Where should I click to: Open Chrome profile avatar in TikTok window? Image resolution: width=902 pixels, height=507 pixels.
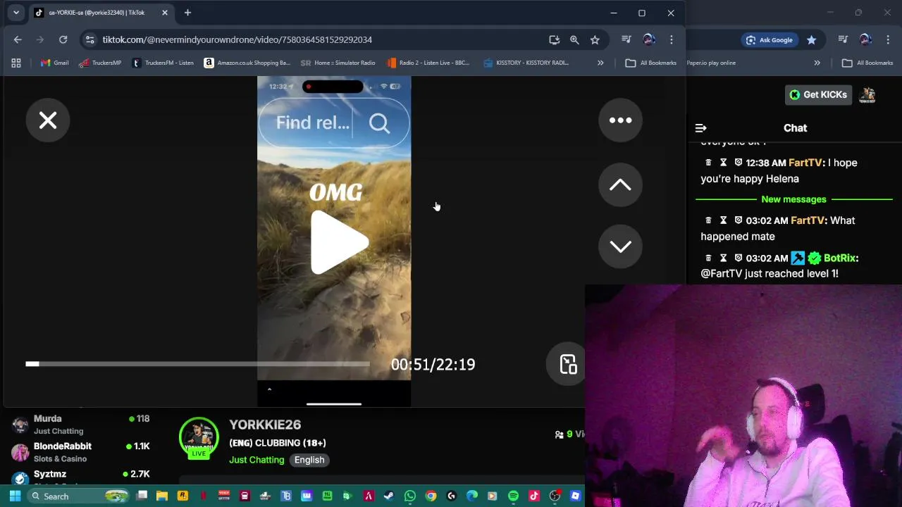pyautogui.click(x=649, y=39)
